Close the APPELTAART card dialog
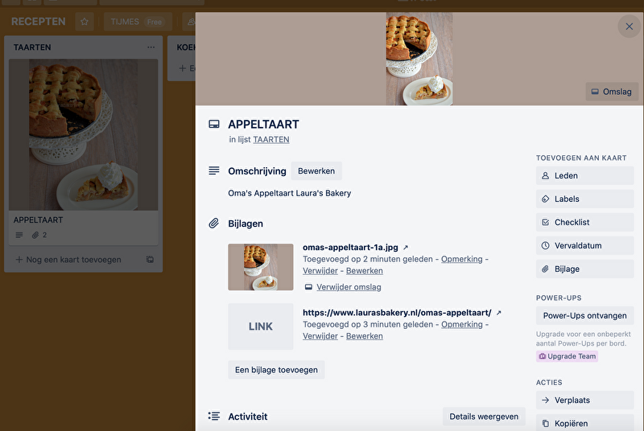This screenshot has width=644, height=431. [630, 27]
